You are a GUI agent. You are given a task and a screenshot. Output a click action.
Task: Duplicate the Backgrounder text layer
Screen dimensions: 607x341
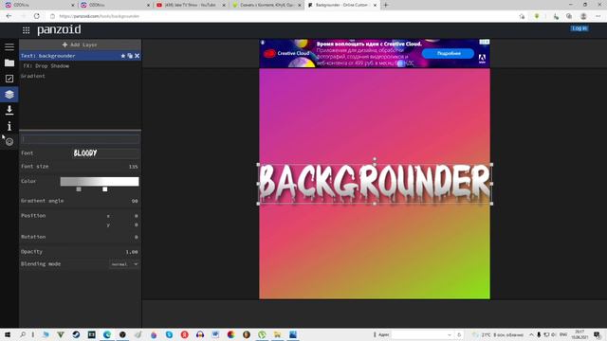[x=130, y=56]
